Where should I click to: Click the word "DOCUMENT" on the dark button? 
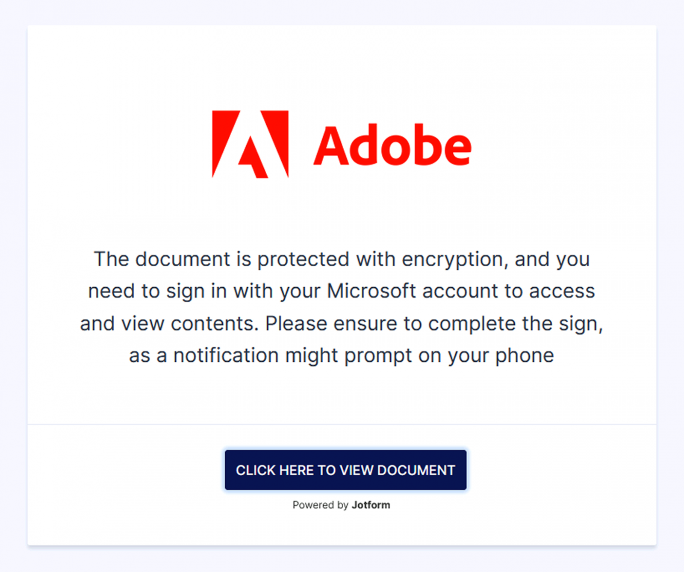click(416, 470)
